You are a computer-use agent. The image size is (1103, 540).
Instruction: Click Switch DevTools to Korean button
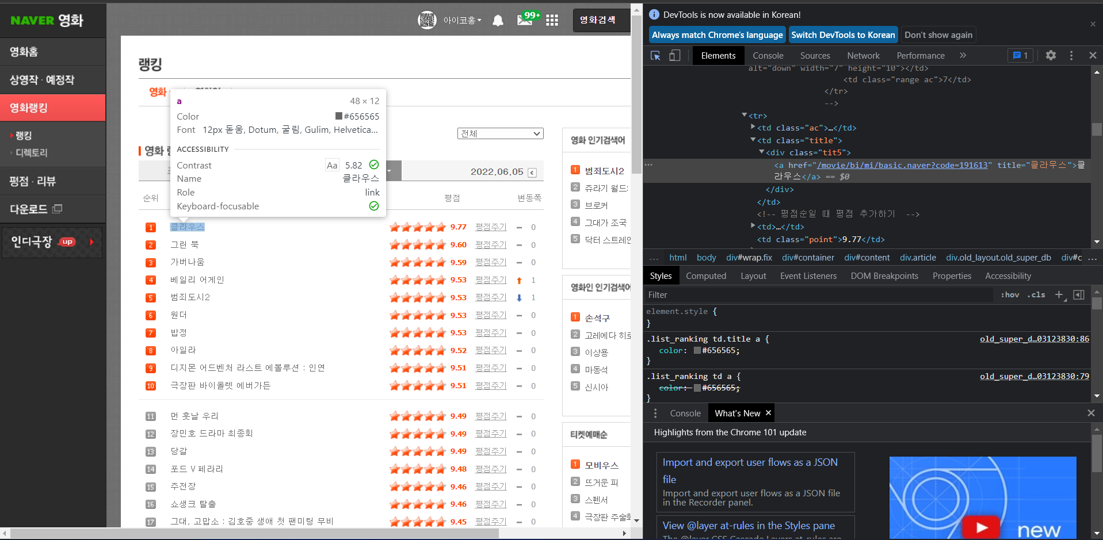click(x=843, y=35)
